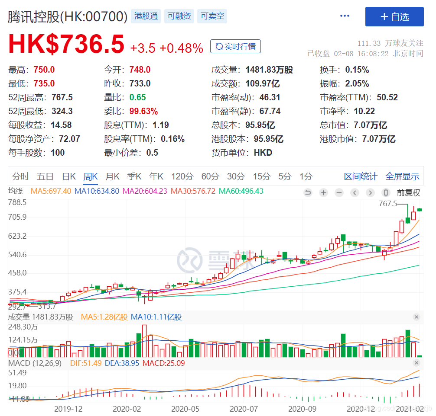
Task: Click the HK$736.5 current price
Action: tap(66, 44)
